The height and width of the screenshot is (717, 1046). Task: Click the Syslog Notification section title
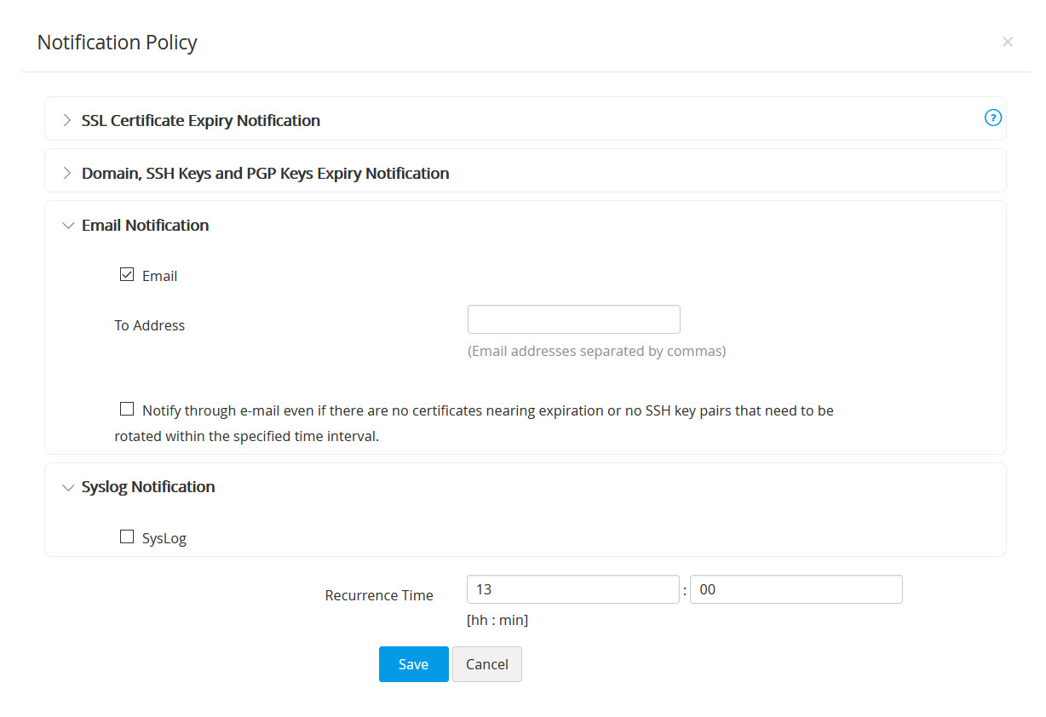[148, 487]
